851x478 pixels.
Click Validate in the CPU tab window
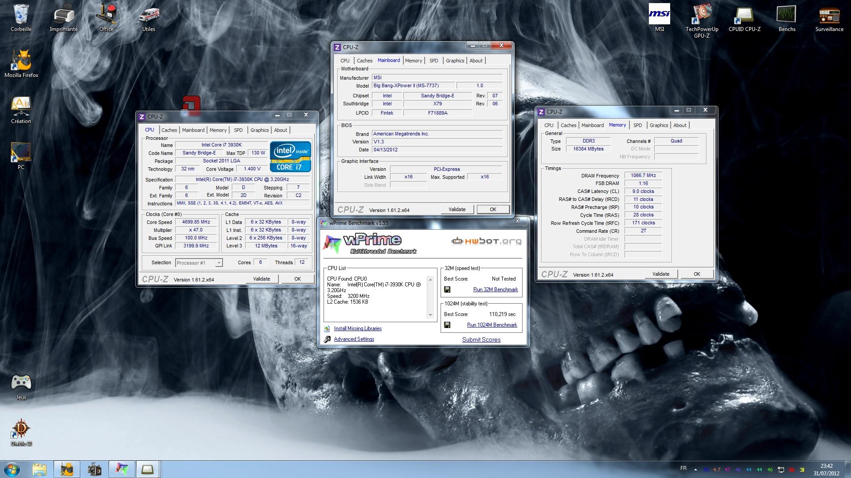pyautogui.click(x=262, y=279)
